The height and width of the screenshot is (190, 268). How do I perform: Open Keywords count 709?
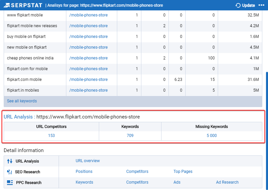[130, 136]
